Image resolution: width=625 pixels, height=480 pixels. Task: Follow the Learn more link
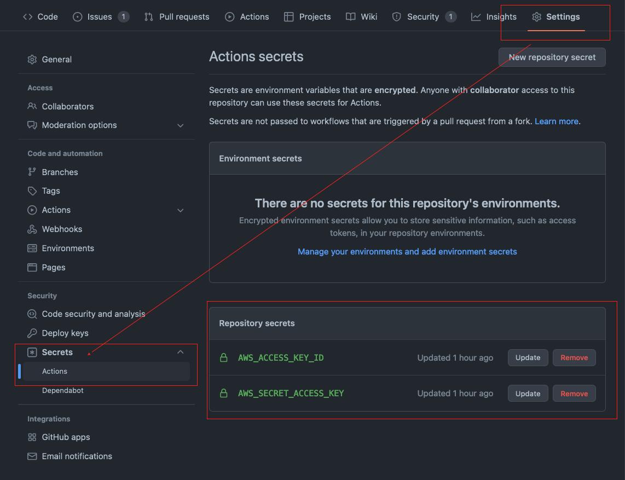[x=557, y=121]
